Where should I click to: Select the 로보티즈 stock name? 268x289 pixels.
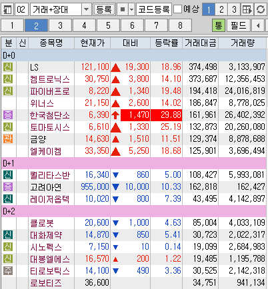coord(46,283)
